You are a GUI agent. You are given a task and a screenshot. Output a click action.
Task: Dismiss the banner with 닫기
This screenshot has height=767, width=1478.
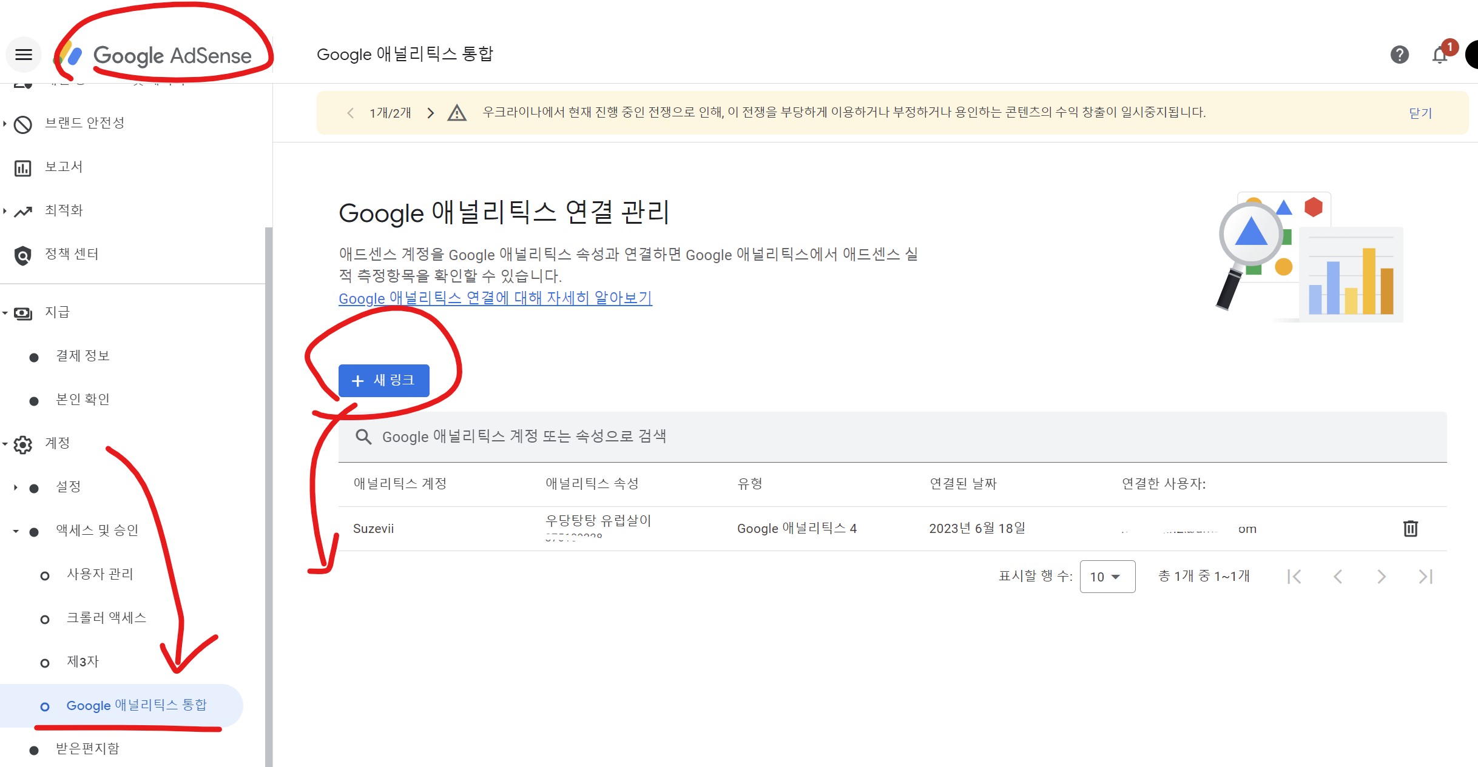pos(1420,113)
